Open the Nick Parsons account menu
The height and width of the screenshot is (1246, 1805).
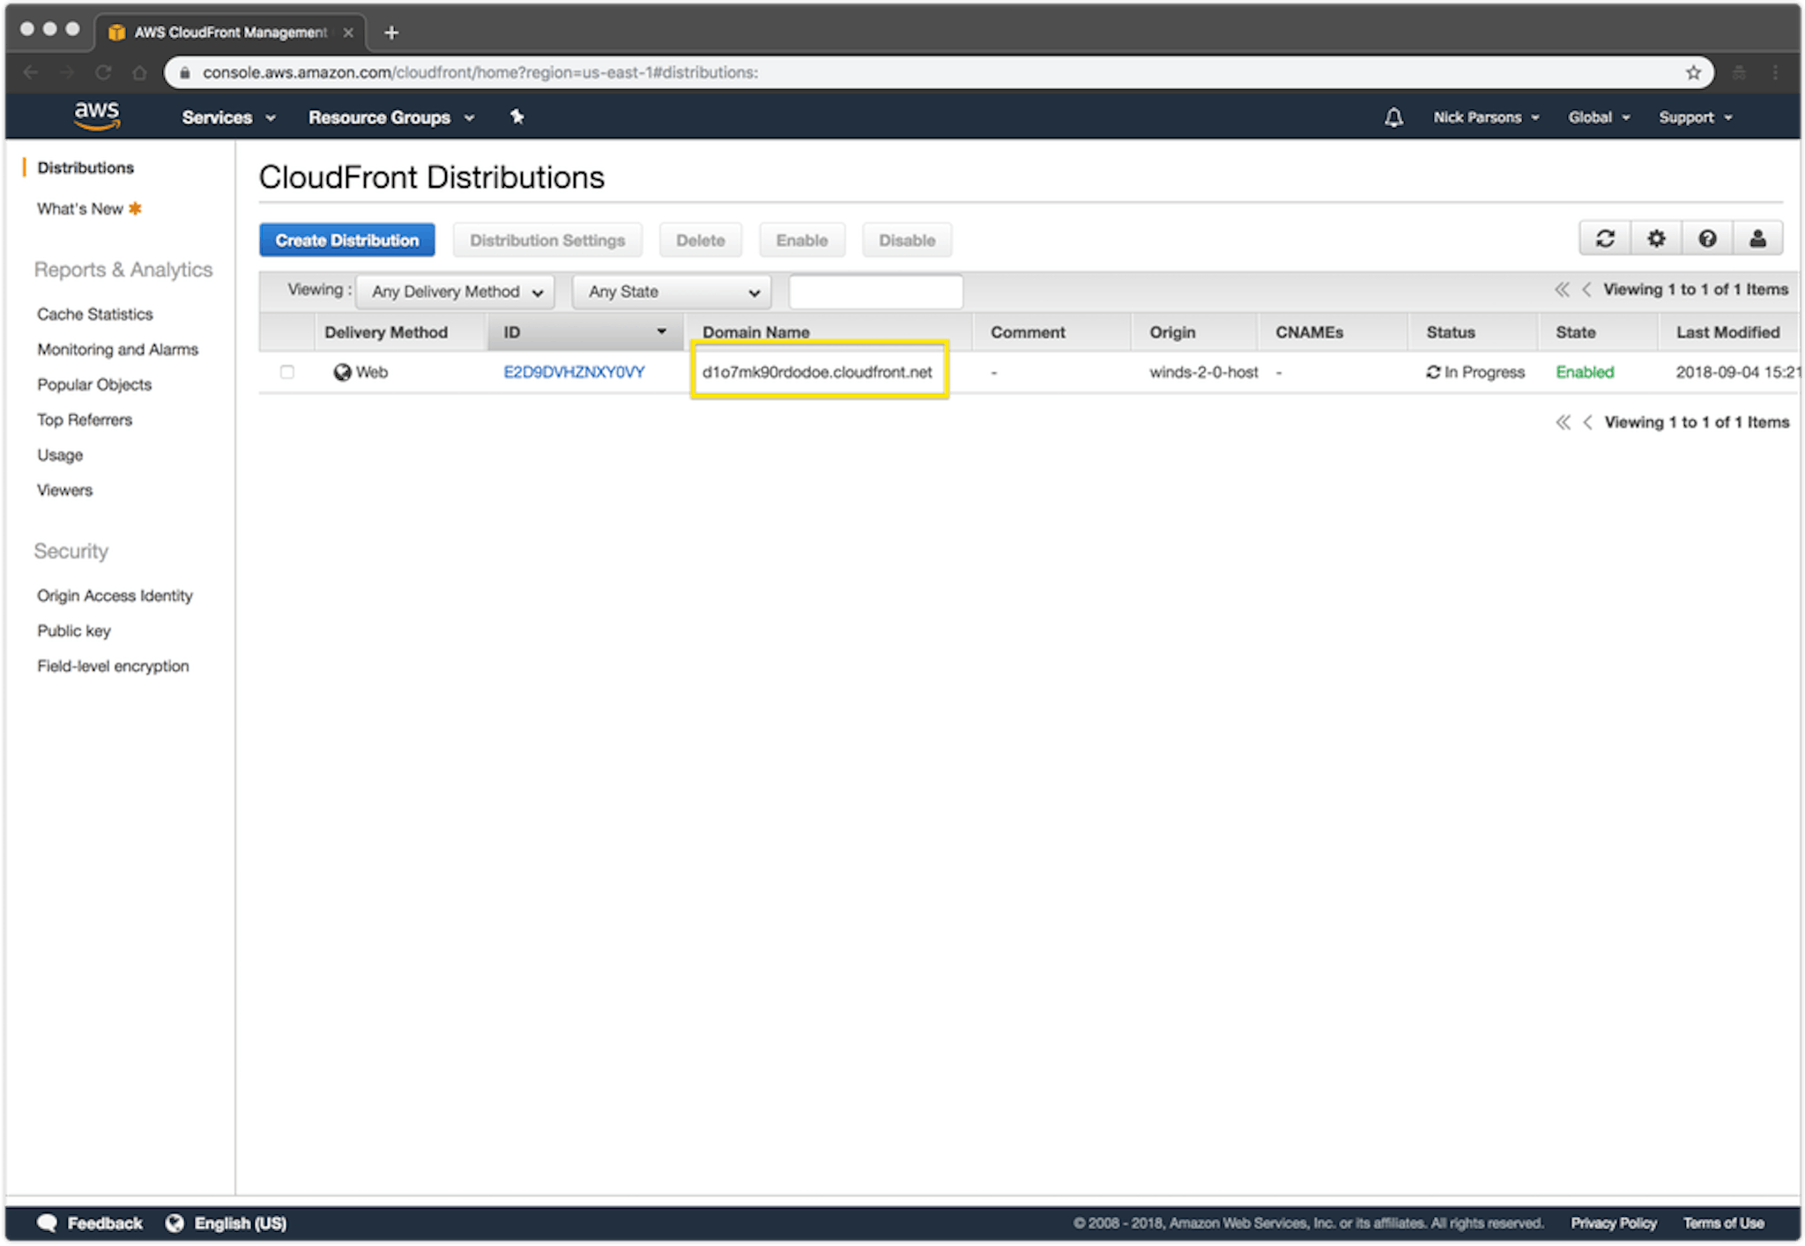click(1486, 117)
